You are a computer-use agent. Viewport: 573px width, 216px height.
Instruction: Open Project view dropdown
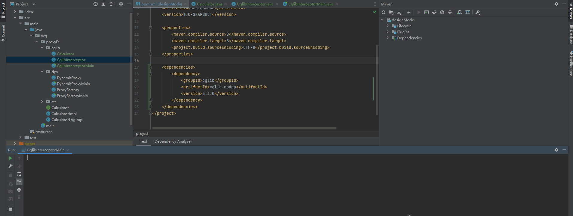(23, 4)
